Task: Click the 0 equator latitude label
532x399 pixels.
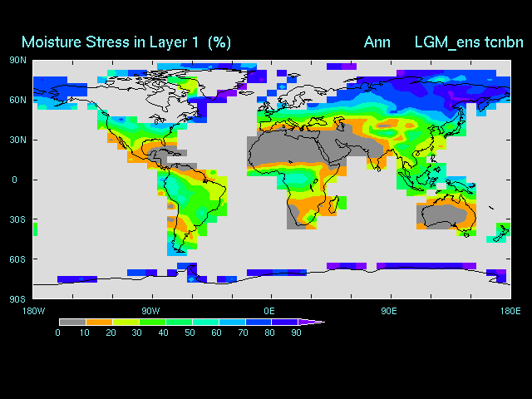Action: [14, 180]
